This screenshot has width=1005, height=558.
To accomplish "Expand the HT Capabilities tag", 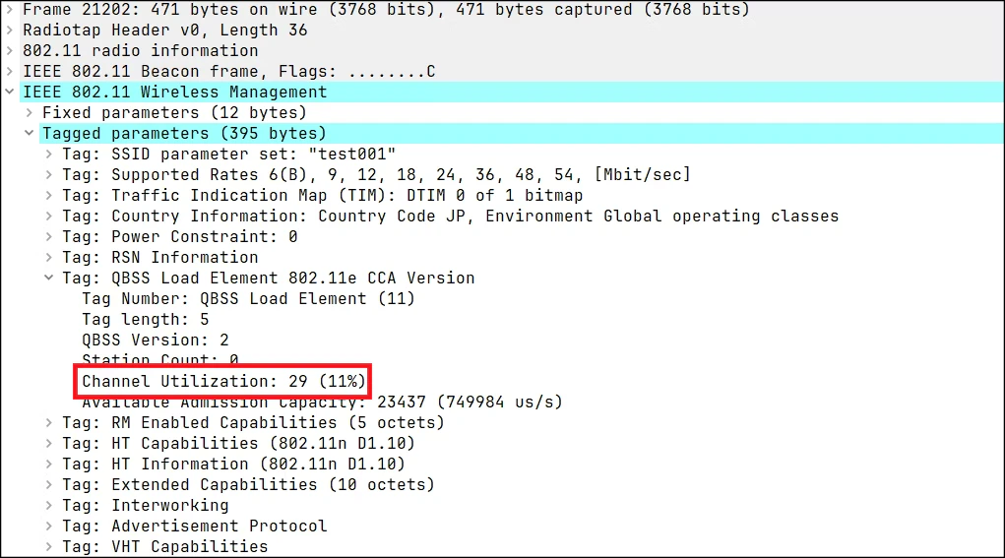I will coord(48,443).
